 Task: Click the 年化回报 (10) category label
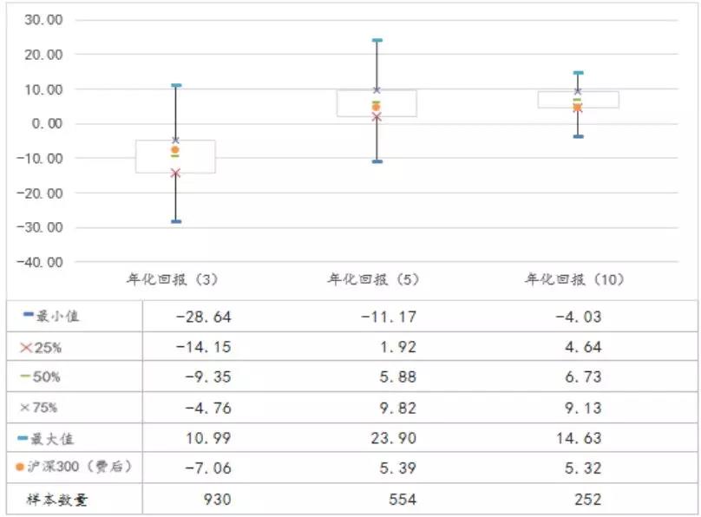pos(574,280)
